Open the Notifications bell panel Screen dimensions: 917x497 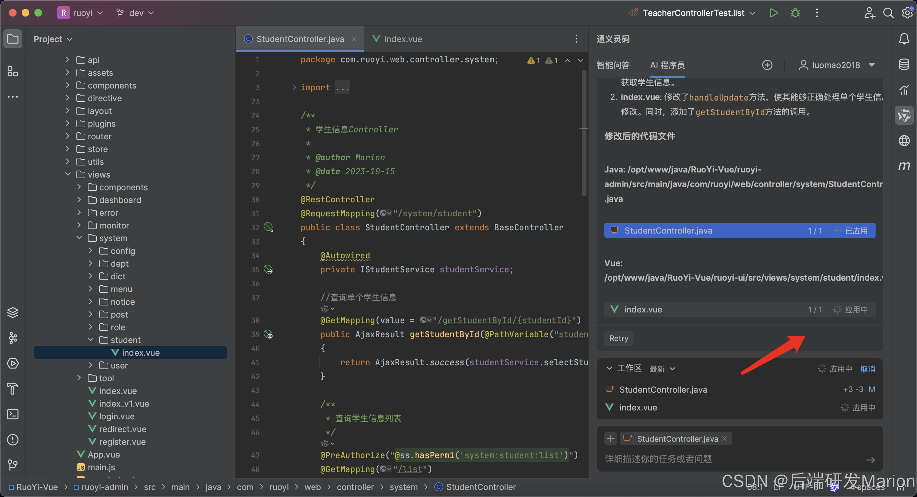(904, 39)
